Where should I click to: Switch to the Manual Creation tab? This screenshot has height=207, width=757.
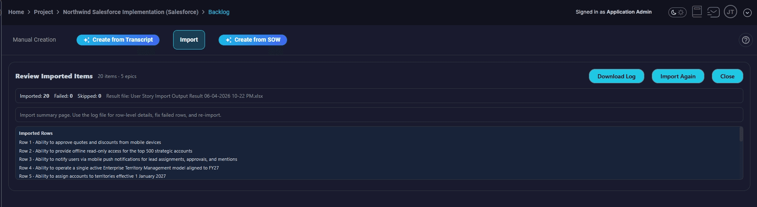[34, 40]
